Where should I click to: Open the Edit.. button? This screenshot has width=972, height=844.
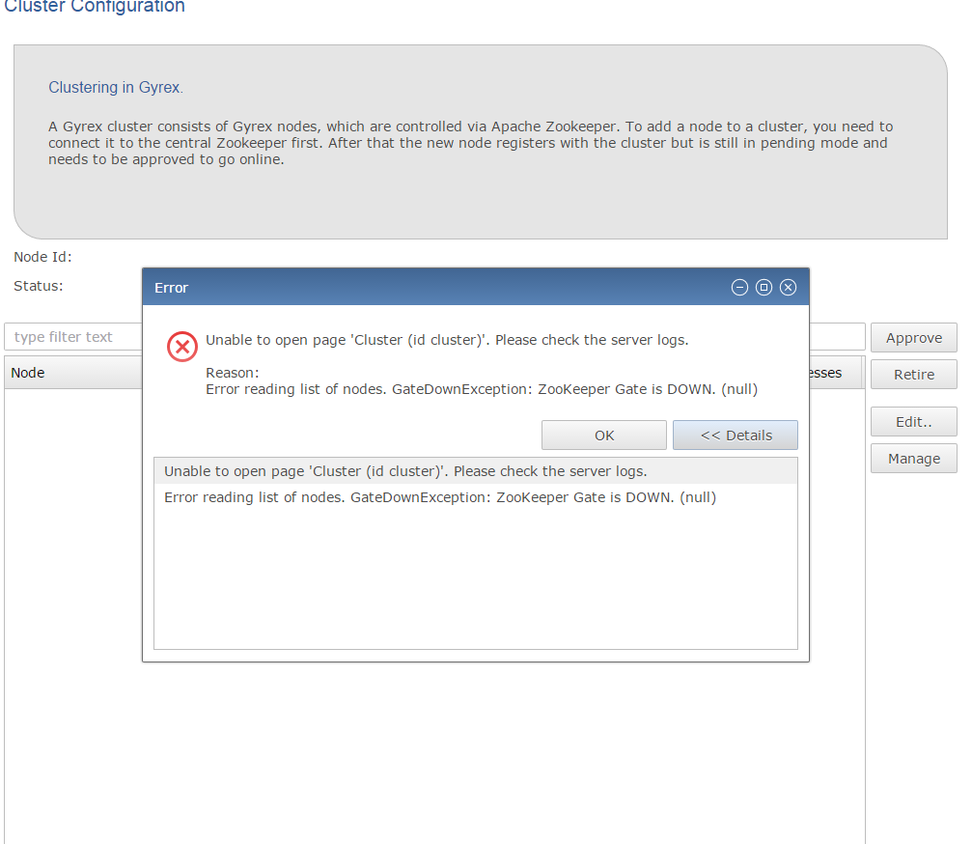(914, 422)
